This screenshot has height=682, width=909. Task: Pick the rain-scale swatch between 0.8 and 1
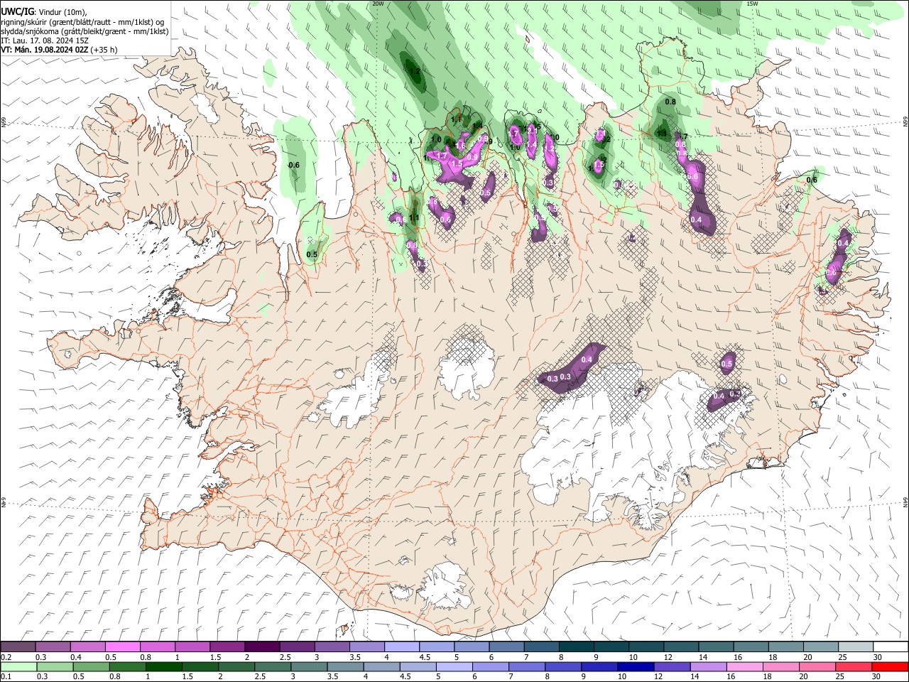coord(127,666)
